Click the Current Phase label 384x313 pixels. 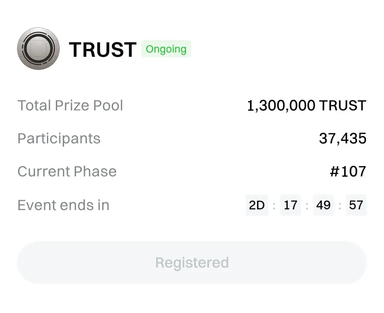tap(67, 171)
